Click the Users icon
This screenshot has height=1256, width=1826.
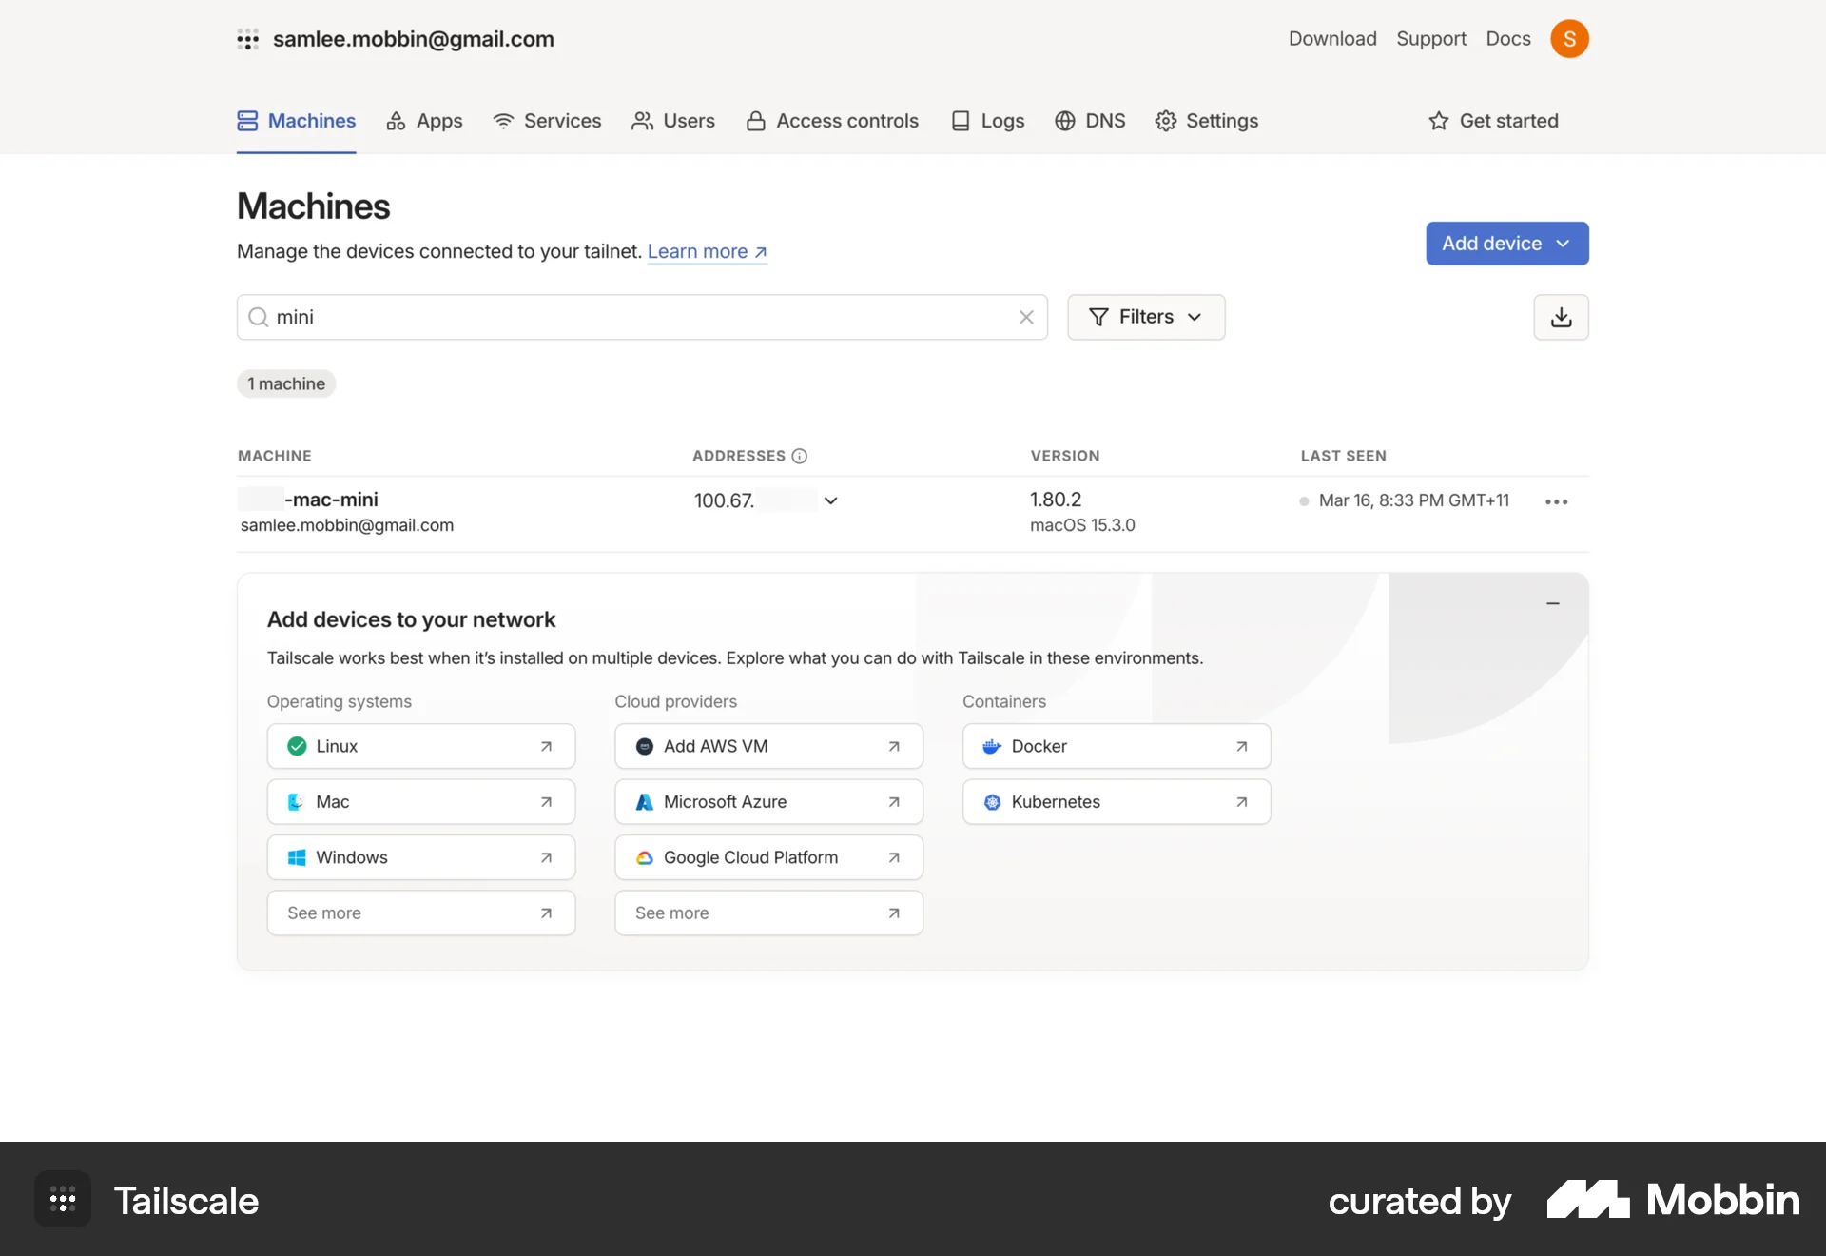point(643,121)
